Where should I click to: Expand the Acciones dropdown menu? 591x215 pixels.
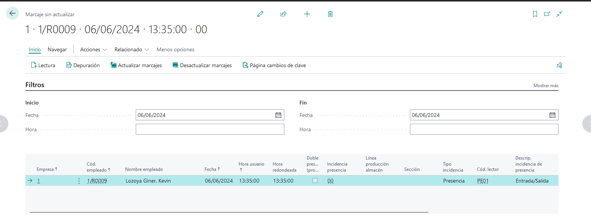pos(93,50)
